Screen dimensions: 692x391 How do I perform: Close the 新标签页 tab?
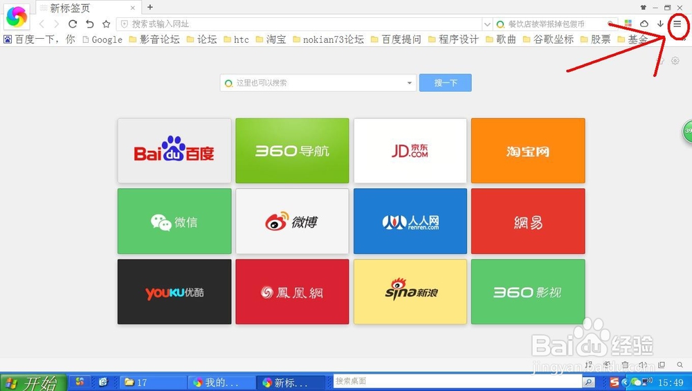133,8
